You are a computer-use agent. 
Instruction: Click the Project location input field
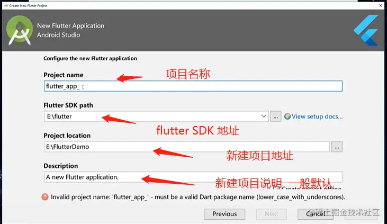click(187, 147)
